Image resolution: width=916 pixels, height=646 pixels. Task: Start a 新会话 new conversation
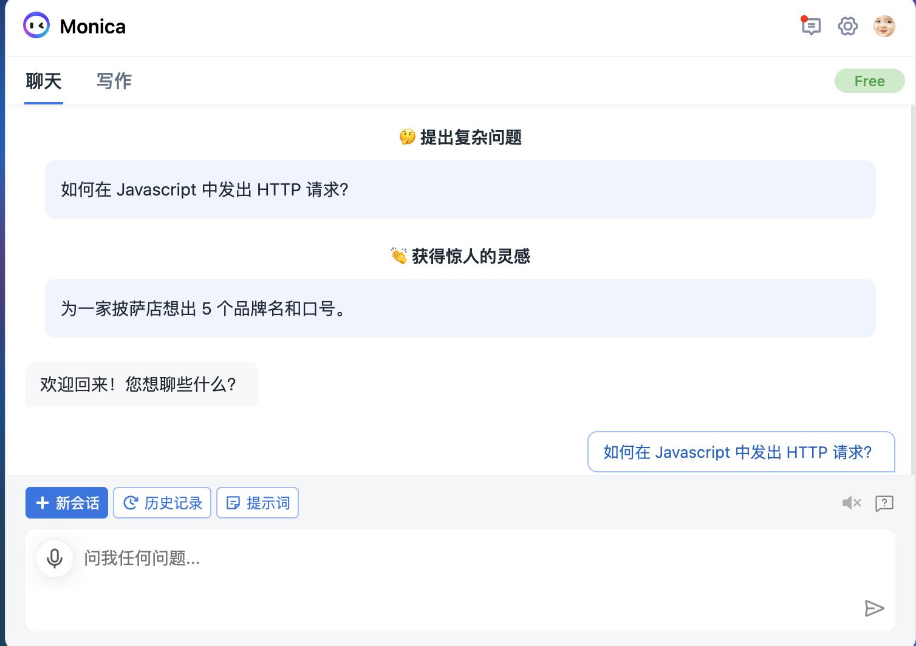pos(67,503)
